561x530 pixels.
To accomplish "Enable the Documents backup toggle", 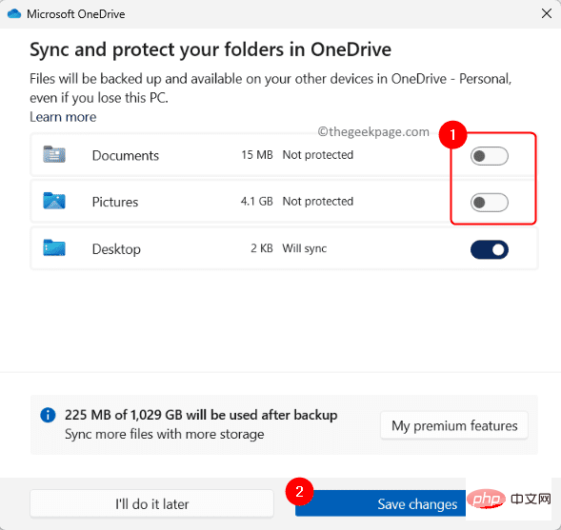I will click(x=489, y=156).
